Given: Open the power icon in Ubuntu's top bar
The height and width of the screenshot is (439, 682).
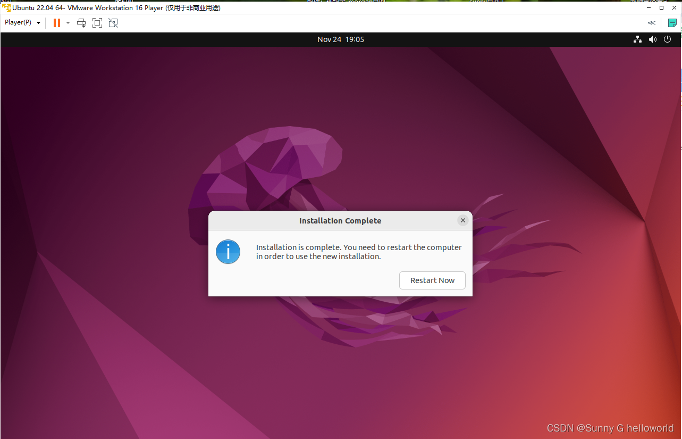Looking at the screenshot, I should (667, 39).
